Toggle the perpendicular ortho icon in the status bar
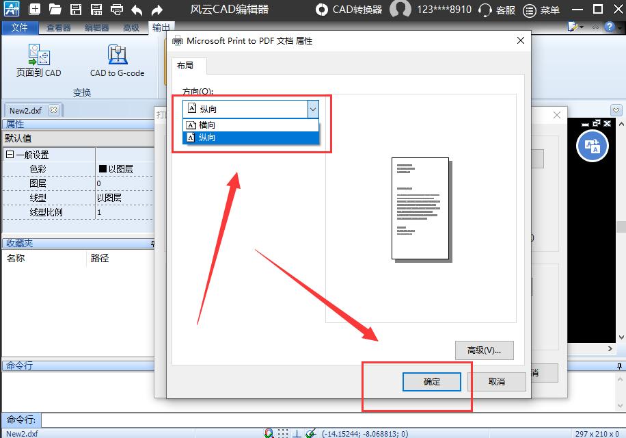626x438 pixels. pos(297,433)
